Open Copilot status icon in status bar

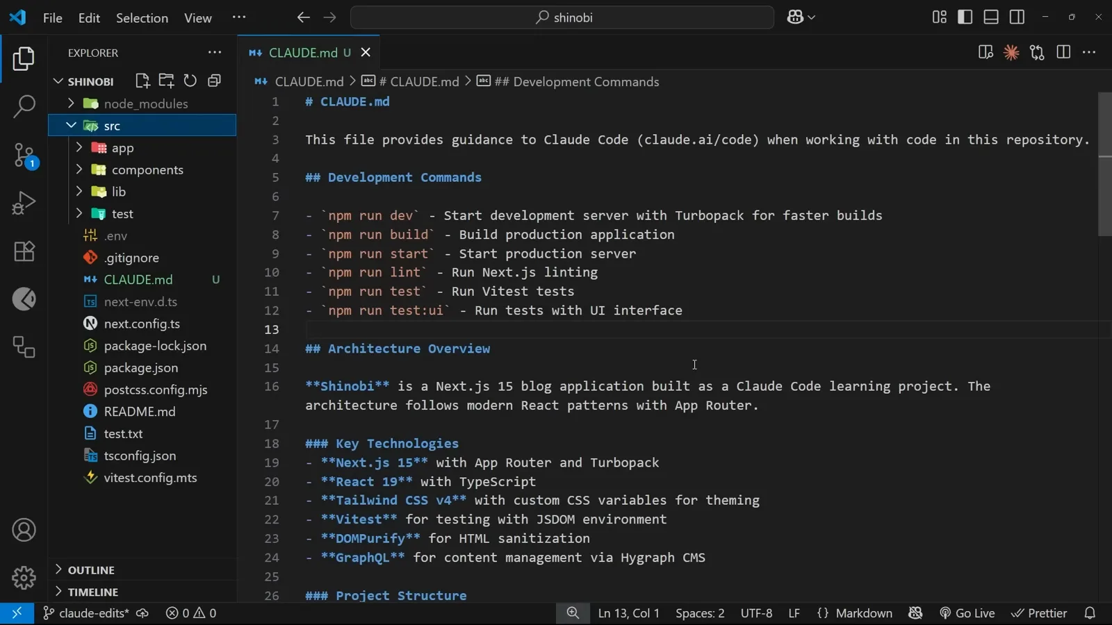tap(915, 613)
